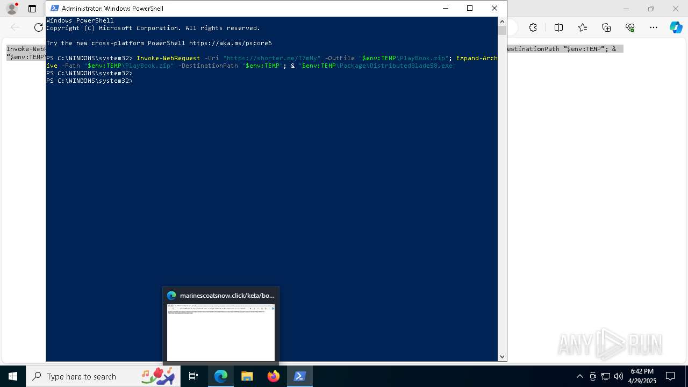Open the network tray icon
The image size is (688, 387).
pyautogui.click(x=606, y=376)
